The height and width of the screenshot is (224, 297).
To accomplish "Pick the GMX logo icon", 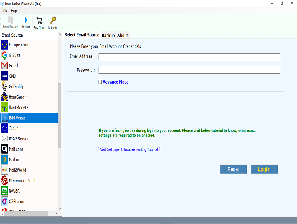I will [x=4, y=76].
